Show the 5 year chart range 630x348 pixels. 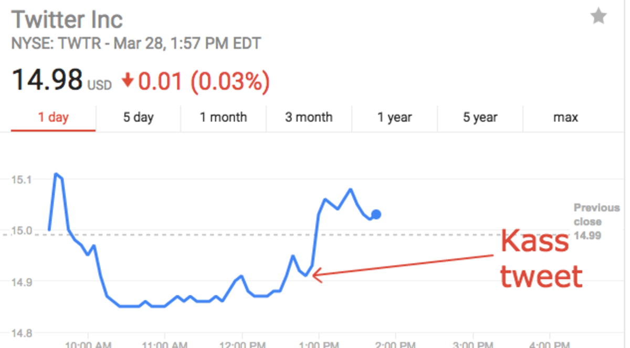click(480, 118)
